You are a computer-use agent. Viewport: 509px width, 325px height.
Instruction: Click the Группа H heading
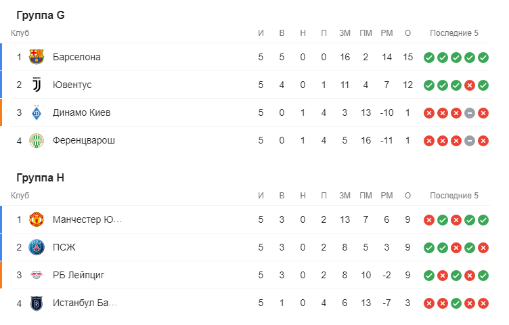coord(41,178)
